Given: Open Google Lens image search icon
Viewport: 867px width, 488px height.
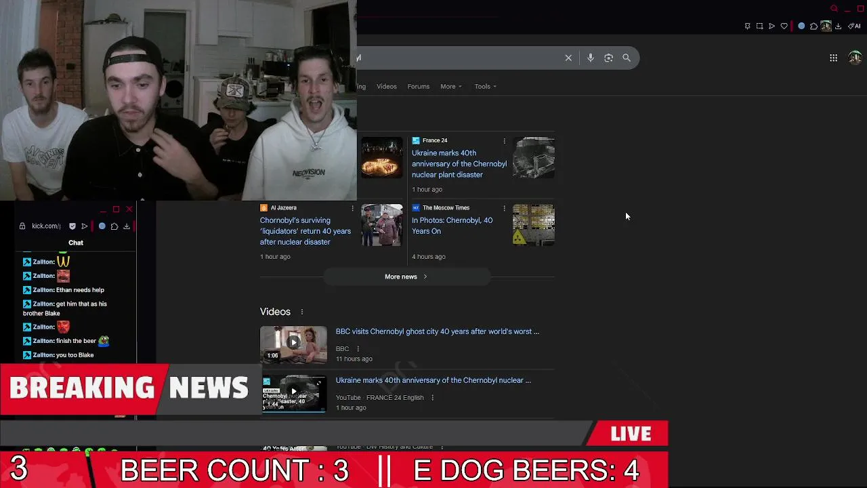Looking at the screenshot, I should click(608, 58).
